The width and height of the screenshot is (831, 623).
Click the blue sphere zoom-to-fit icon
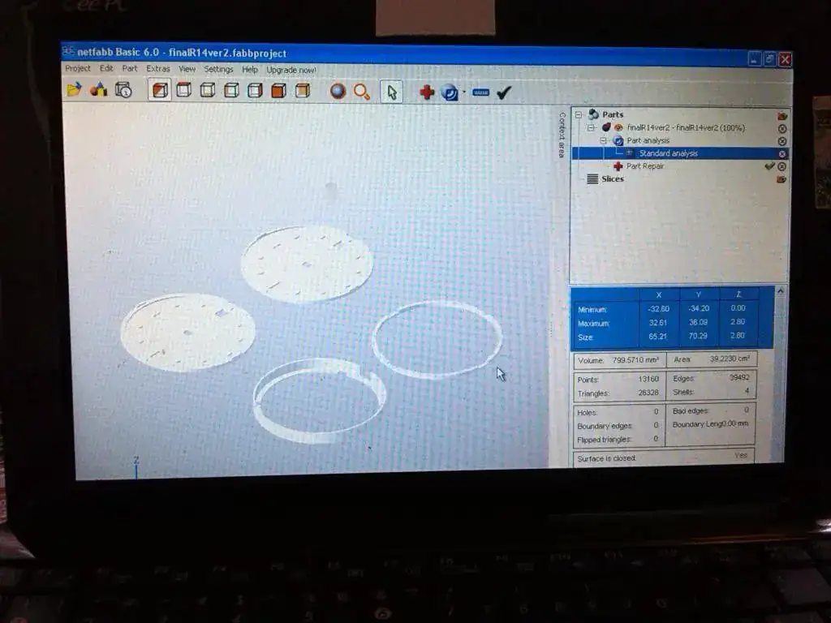click(338, 92)
